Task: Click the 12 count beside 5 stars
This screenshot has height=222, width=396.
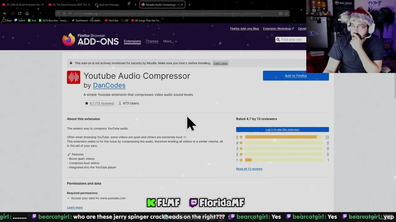Action: (327, 137)
